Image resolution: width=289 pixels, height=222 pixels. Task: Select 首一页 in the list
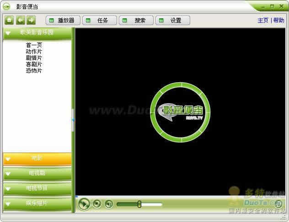tap(34, 45)
